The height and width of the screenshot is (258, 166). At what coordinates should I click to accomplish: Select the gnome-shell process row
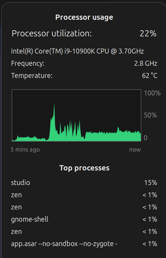(x=84, y=220)
